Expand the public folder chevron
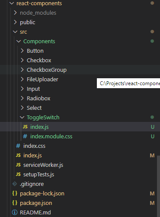 pyautogui.click(x=15, y=22)
